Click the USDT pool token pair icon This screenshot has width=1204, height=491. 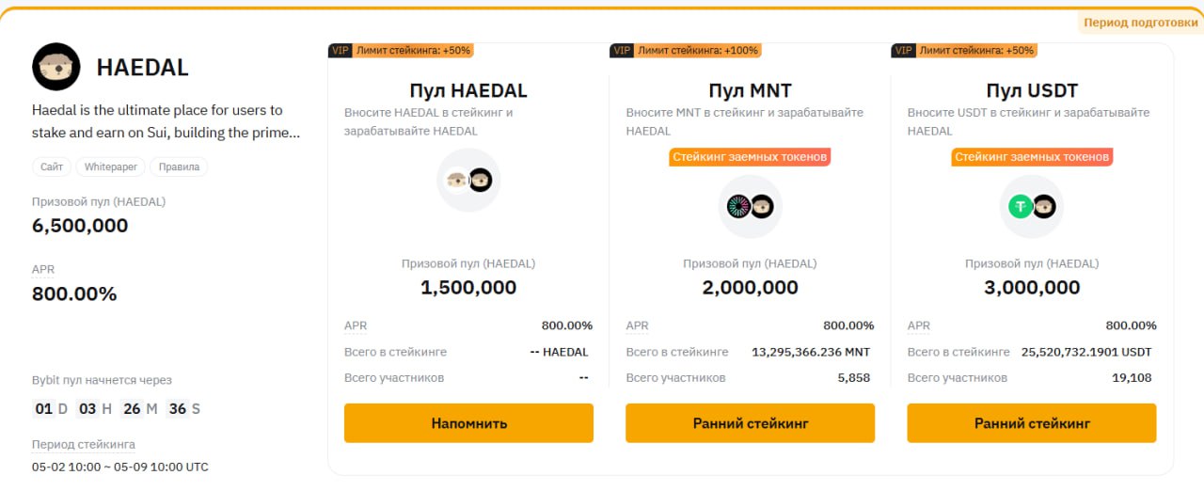tap(1032, 206)
